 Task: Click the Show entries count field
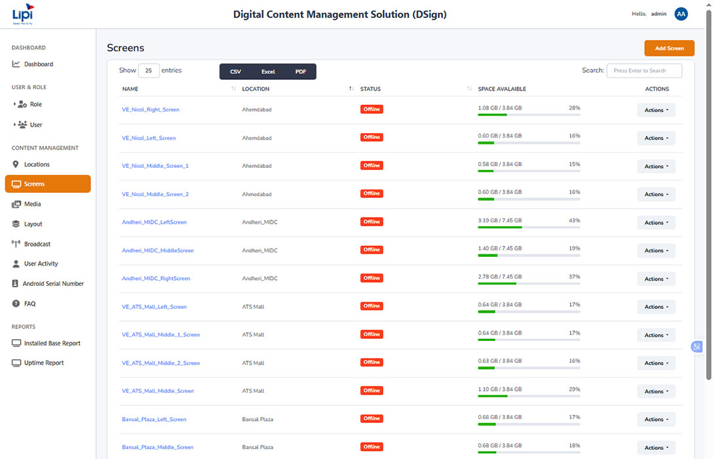pyautogui.click(x=149, y=71)
